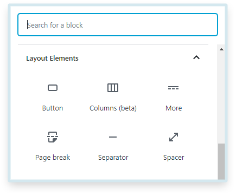Viewport: 236px width, 195px height.
Task: Click the divider line below the search box
Action: pyautogui.click(x=113, y=44)
